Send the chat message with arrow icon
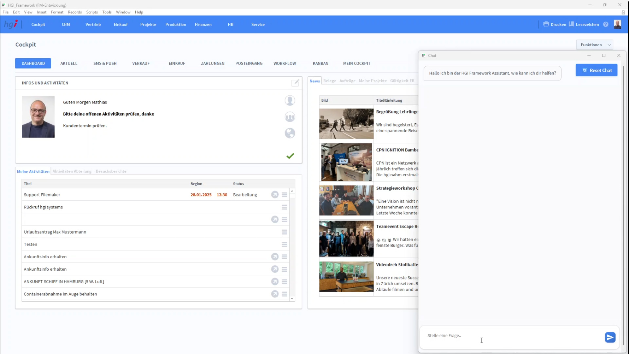The image size is (629, 354). click(x=610, y=337)
